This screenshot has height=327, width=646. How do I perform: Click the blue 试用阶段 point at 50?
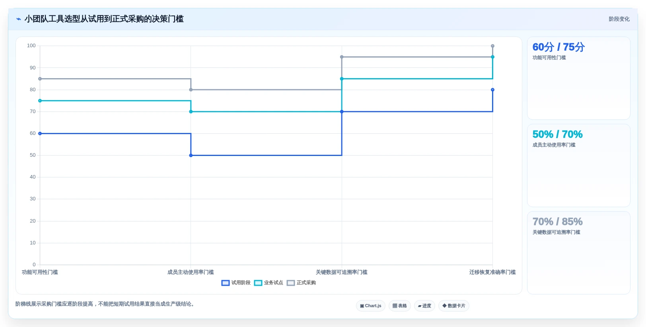(191, 155)
